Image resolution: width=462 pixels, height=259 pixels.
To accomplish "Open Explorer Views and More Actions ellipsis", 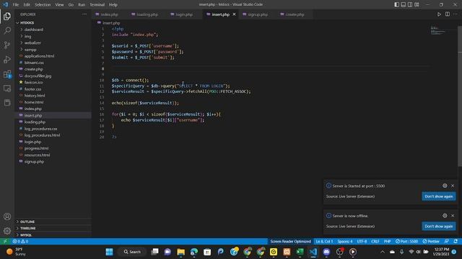I will point(84,14).
